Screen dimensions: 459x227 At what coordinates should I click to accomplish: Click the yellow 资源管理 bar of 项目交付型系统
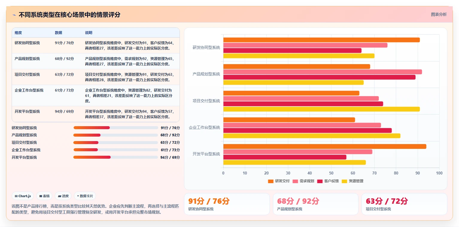point(321,109)
